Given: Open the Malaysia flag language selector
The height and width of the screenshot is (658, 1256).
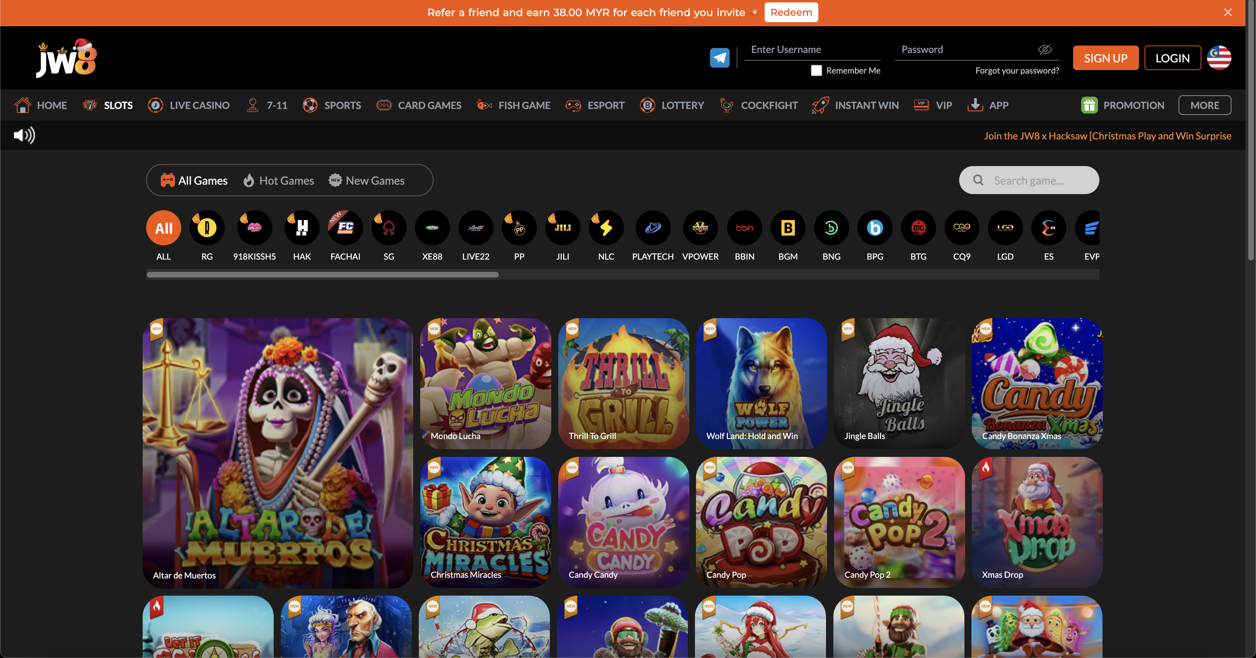Looking at the screenshot, I should coord(1219,58).
